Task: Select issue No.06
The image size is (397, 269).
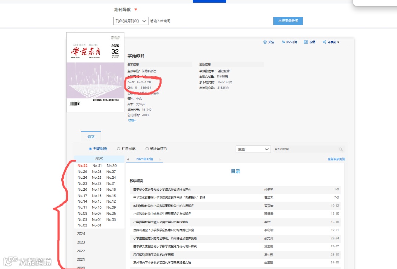Action: [x=111, y=214]
